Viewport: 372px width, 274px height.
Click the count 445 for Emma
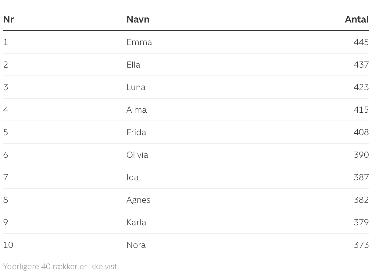361,42
